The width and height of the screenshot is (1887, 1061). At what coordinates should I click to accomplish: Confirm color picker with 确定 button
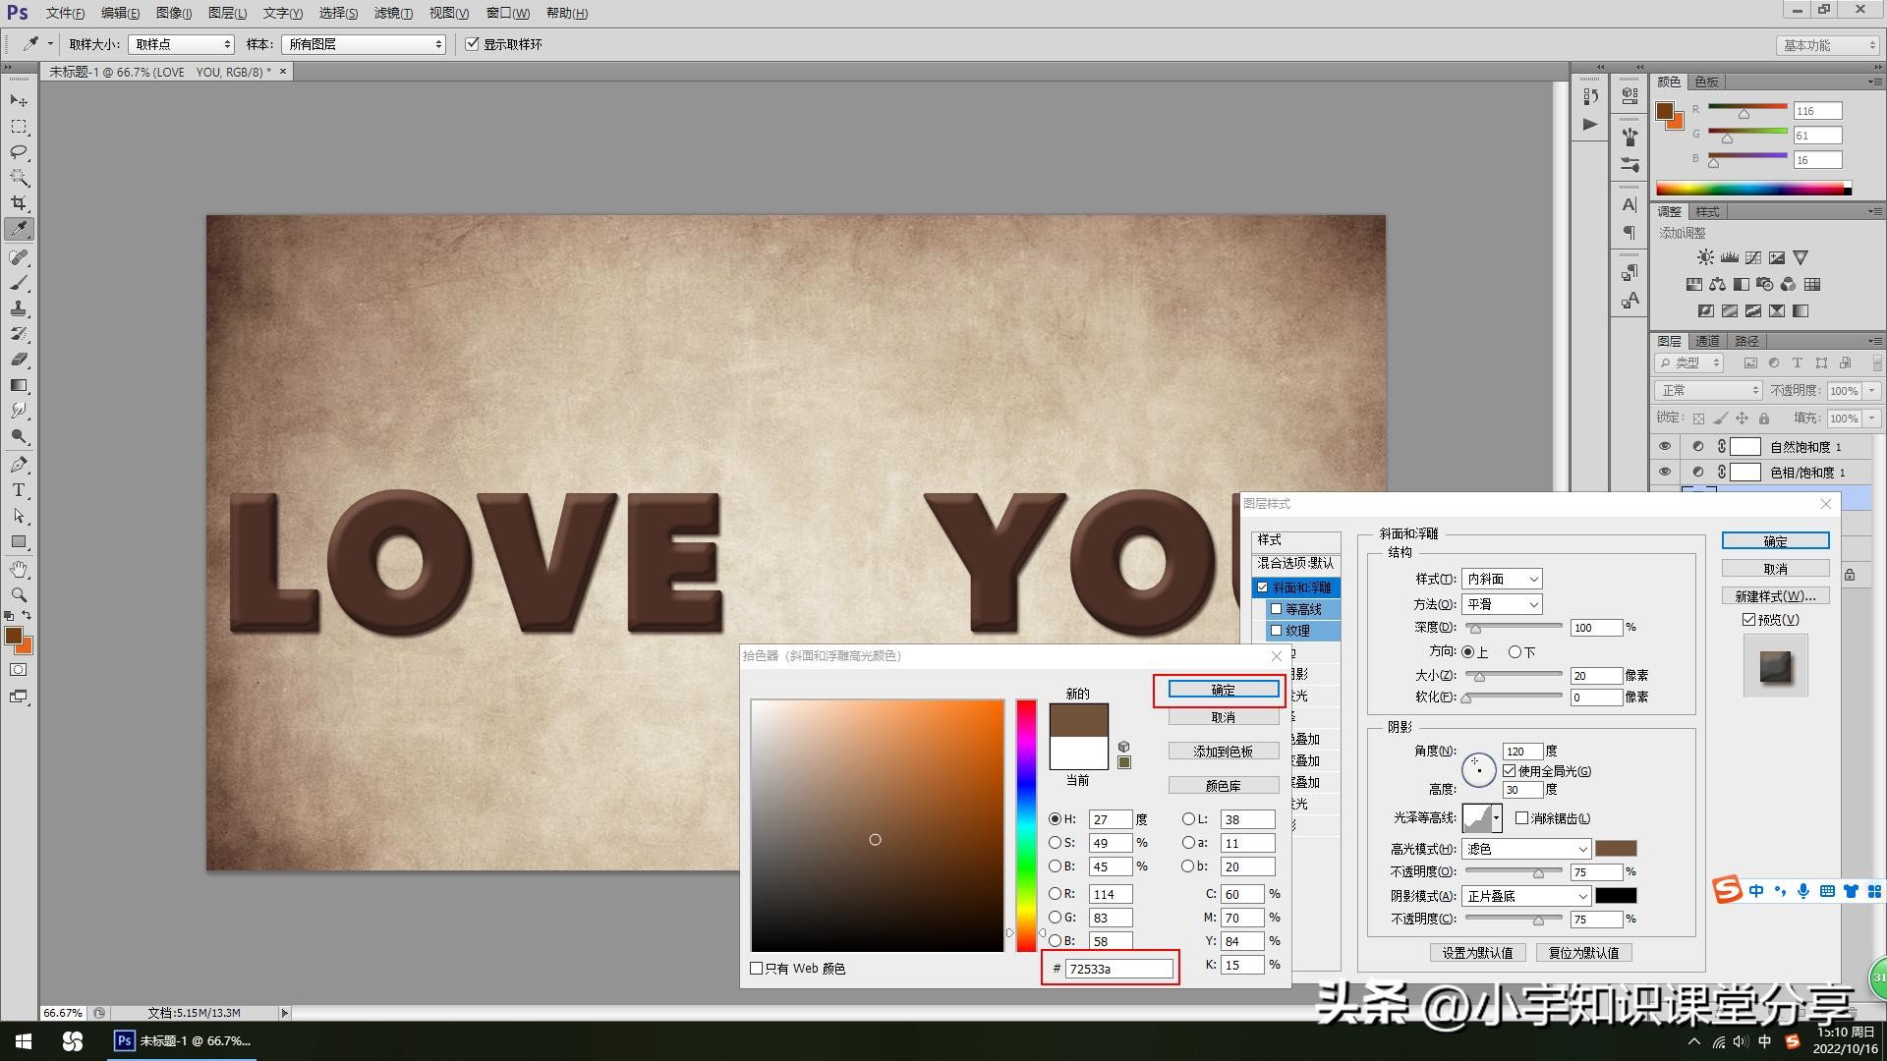pyautogui.click(x=1223, y=691)
